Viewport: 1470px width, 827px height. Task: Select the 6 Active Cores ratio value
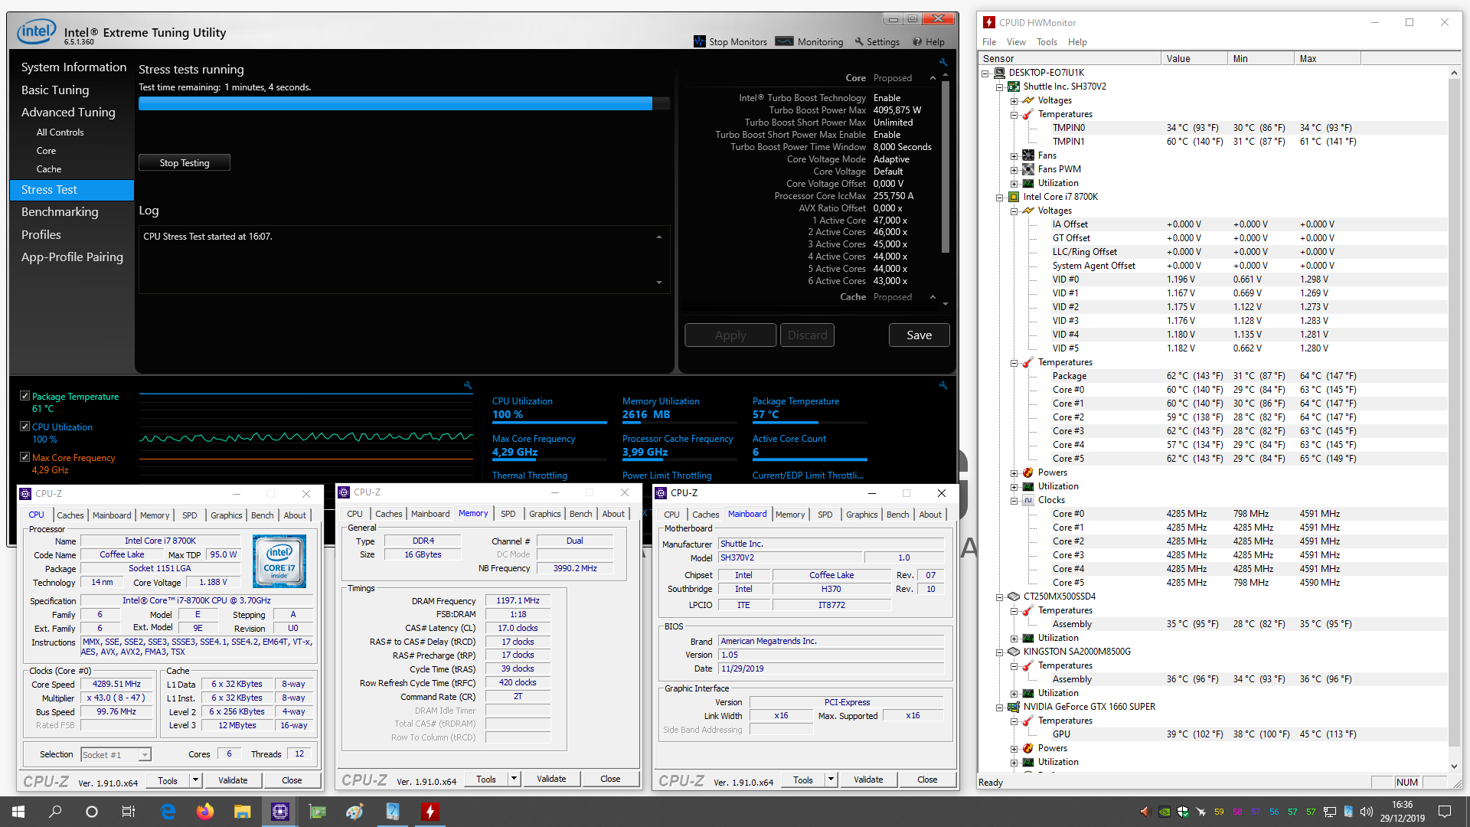tap(890, 281)
